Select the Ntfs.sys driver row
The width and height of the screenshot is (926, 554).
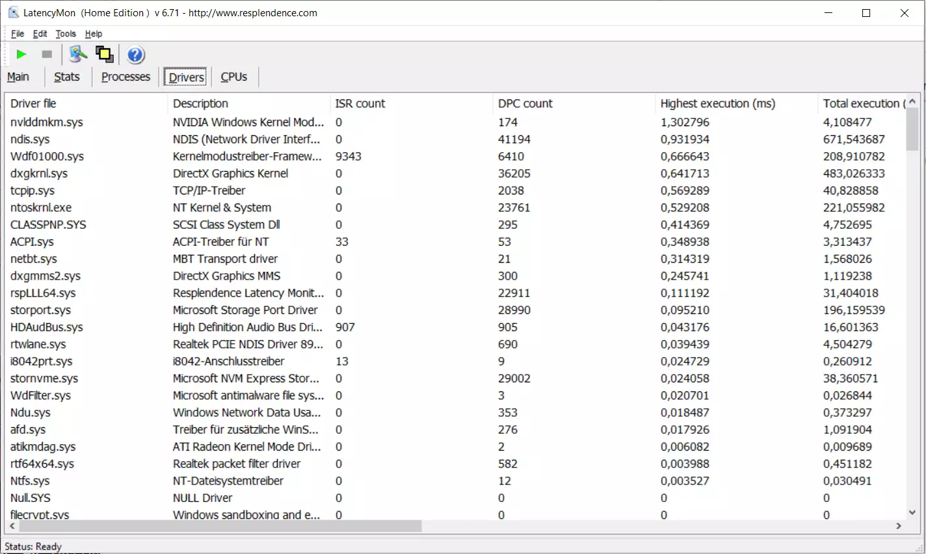455,481
